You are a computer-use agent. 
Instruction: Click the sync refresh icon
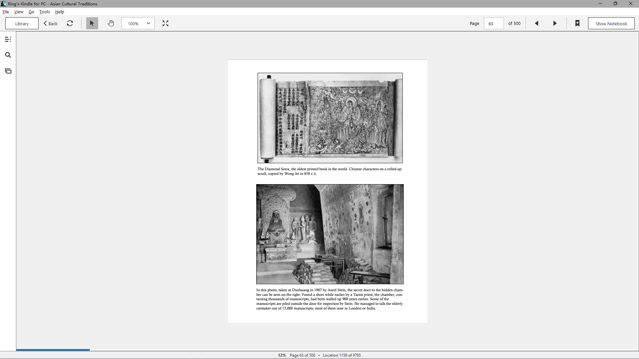(70, 23)
